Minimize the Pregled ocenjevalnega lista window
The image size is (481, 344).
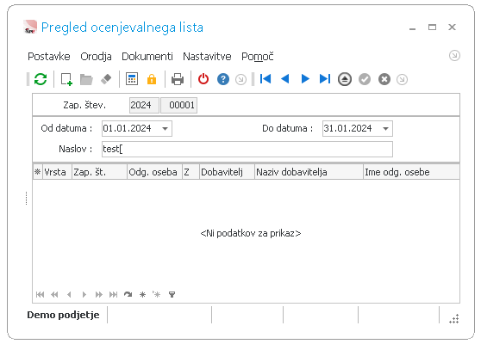413,28
